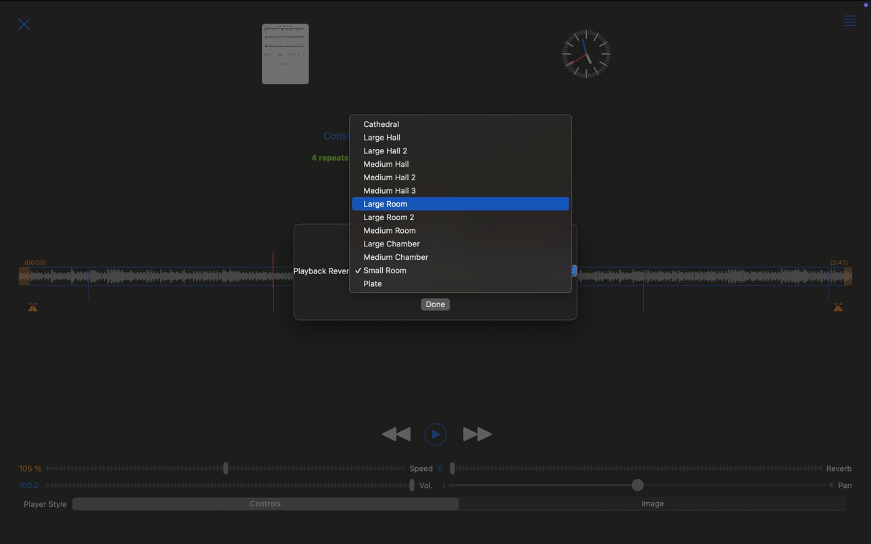871x544 pixels.
Task: Click the (00:00) start time label
Action: 35,263
